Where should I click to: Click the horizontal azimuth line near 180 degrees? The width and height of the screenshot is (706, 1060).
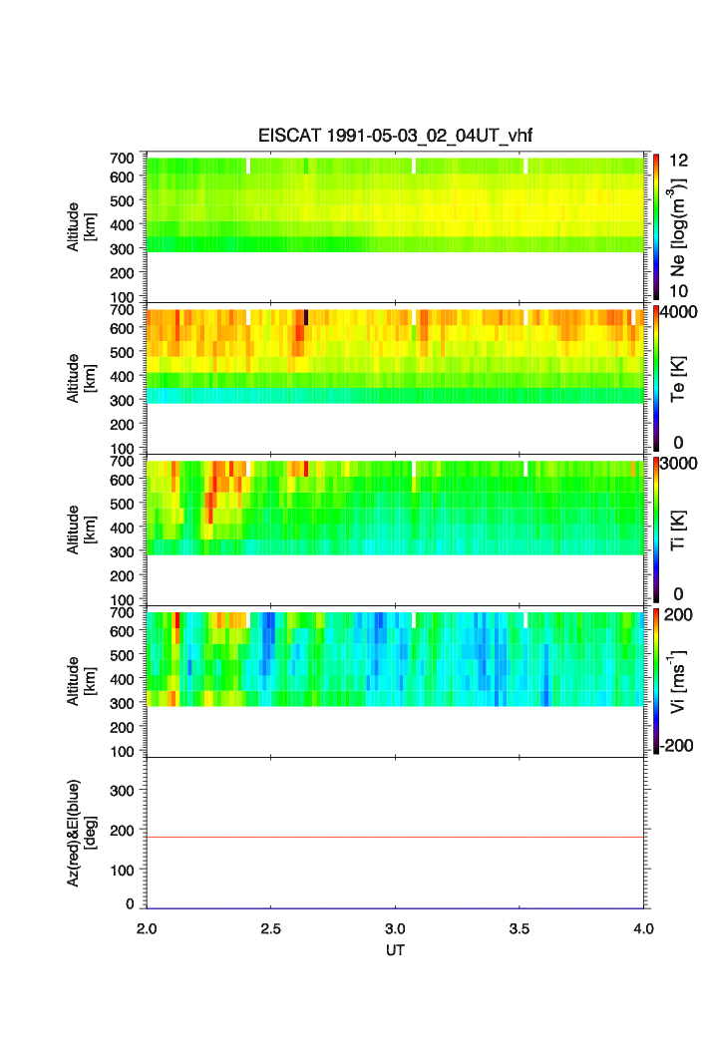(396, 837)
